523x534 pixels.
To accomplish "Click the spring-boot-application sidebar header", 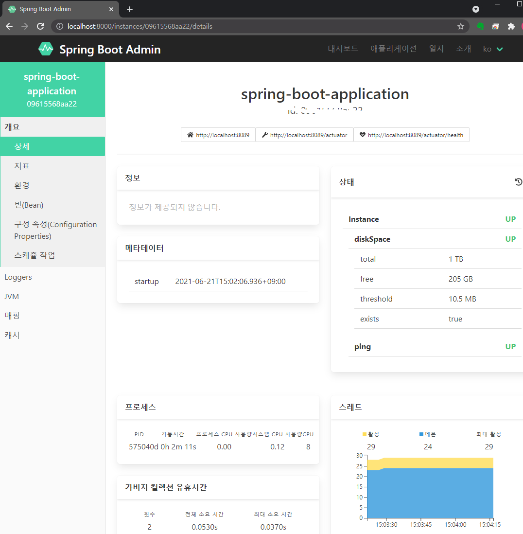I will tap(52, 89).
